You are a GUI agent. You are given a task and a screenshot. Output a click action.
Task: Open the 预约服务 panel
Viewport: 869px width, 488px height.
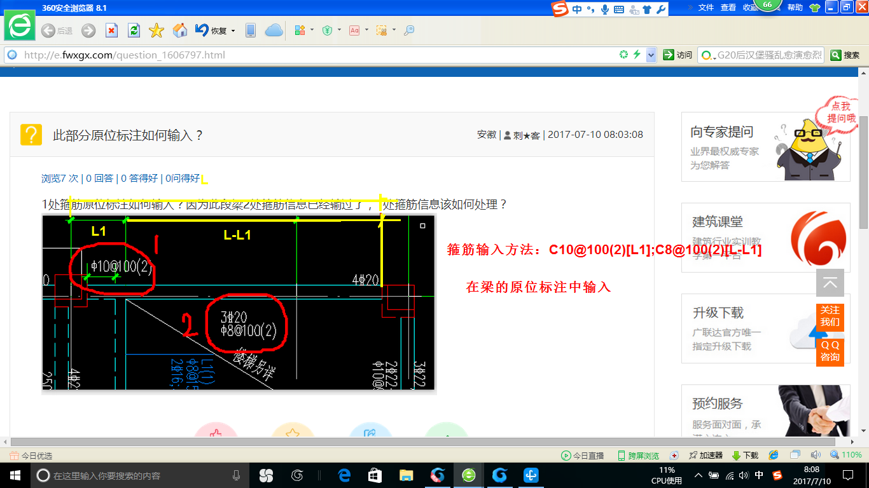coord(766,410)
